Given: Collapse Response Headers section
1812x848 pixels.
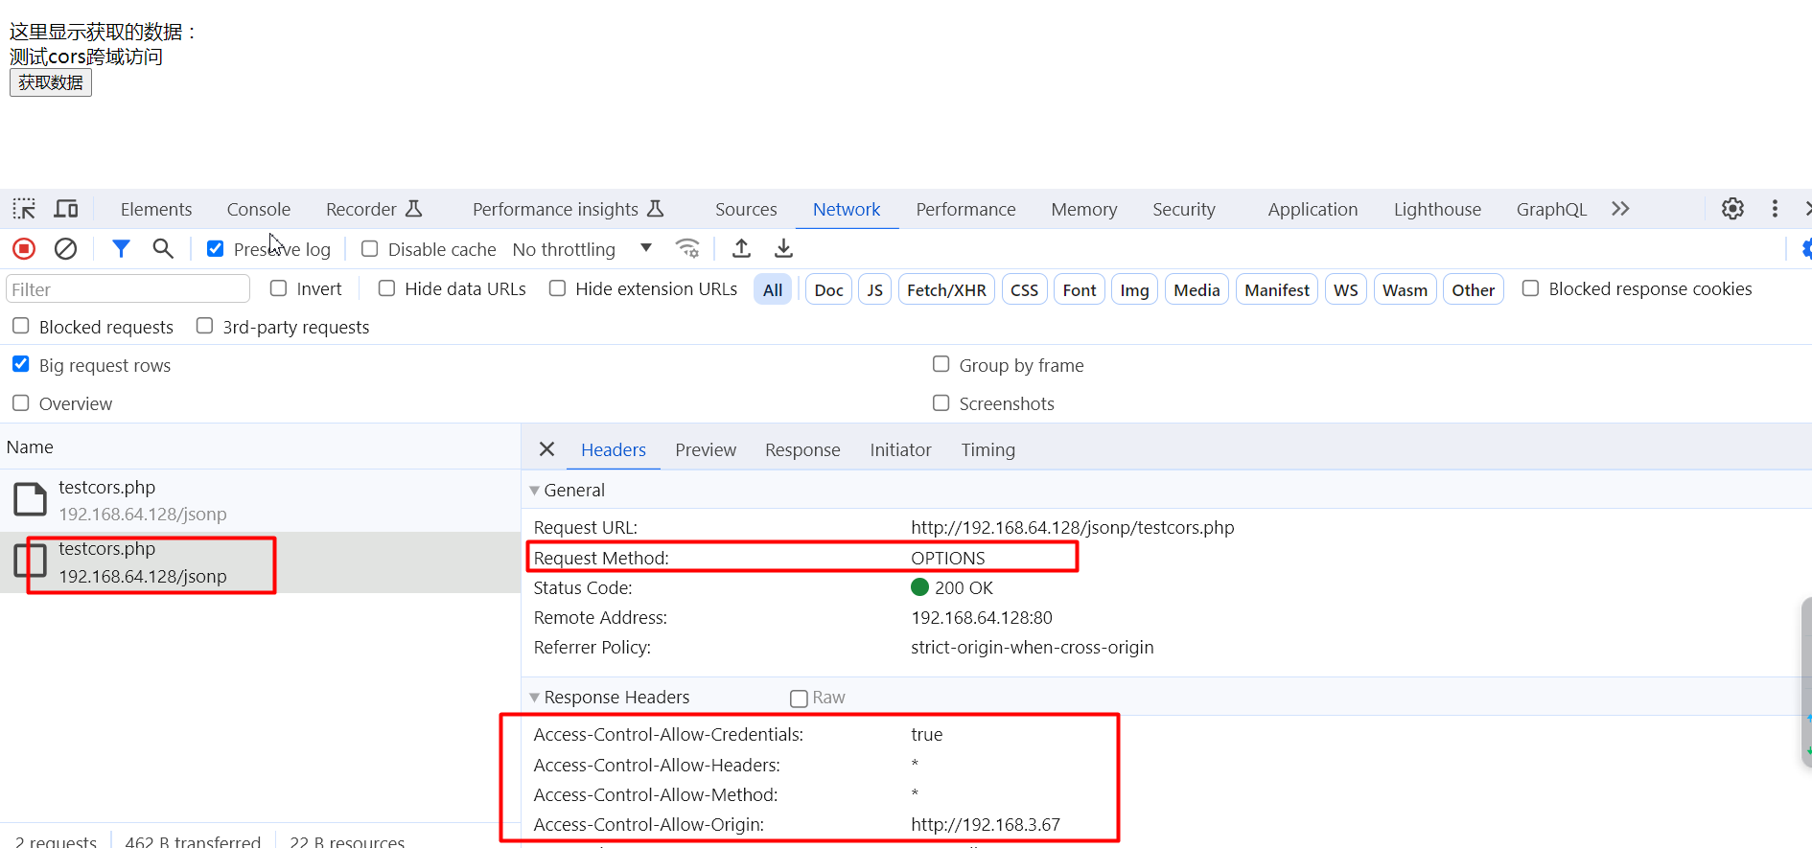Looking at the screenshot, I should point(534,698).
